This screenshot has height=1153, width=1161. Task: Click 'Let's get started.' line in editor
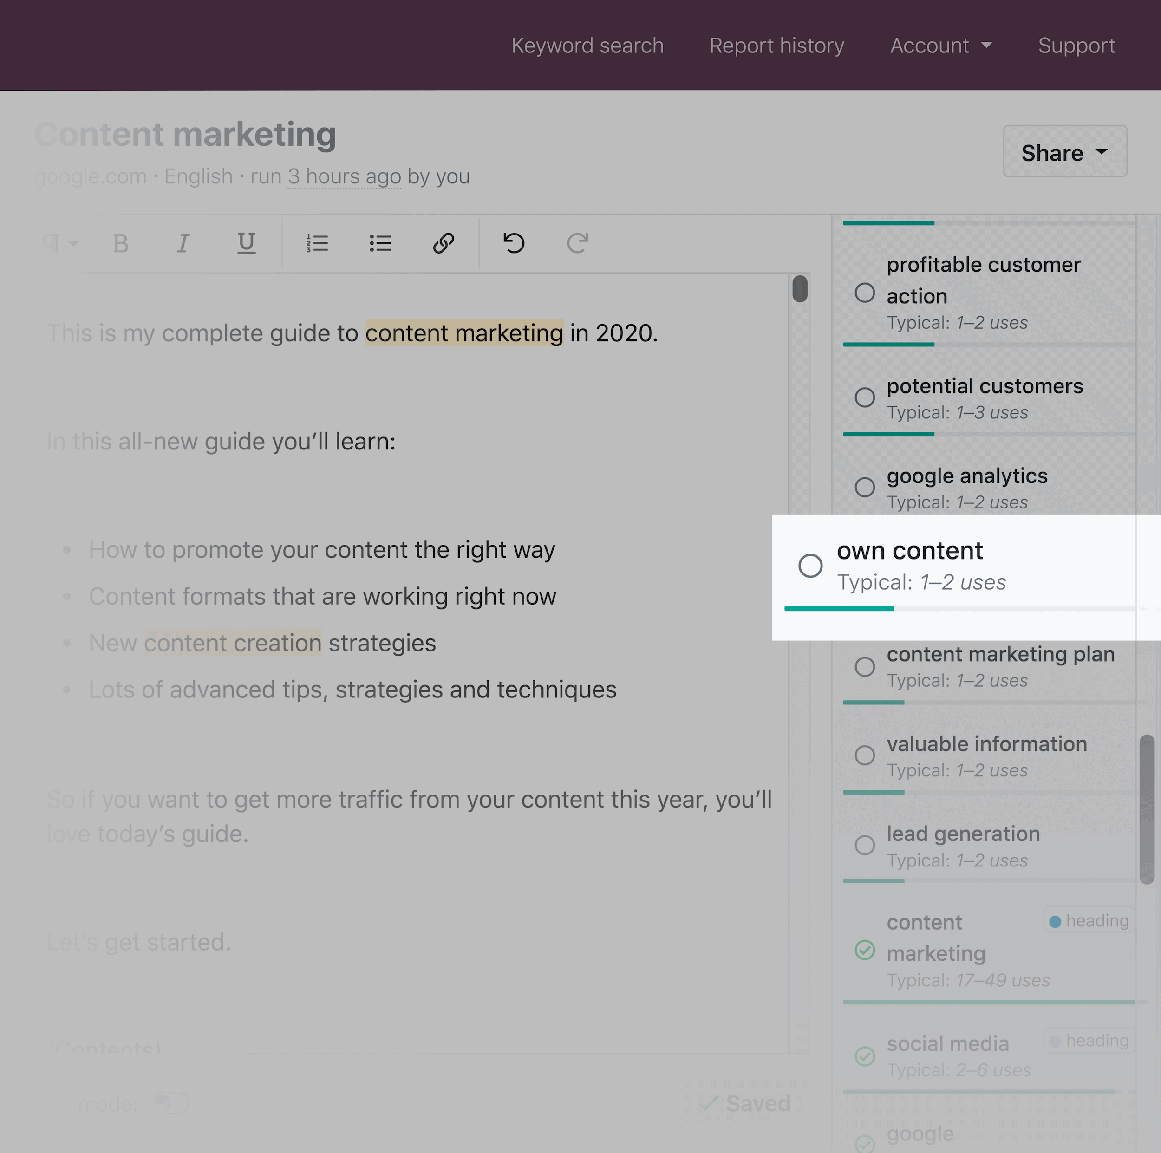point(139,942)
